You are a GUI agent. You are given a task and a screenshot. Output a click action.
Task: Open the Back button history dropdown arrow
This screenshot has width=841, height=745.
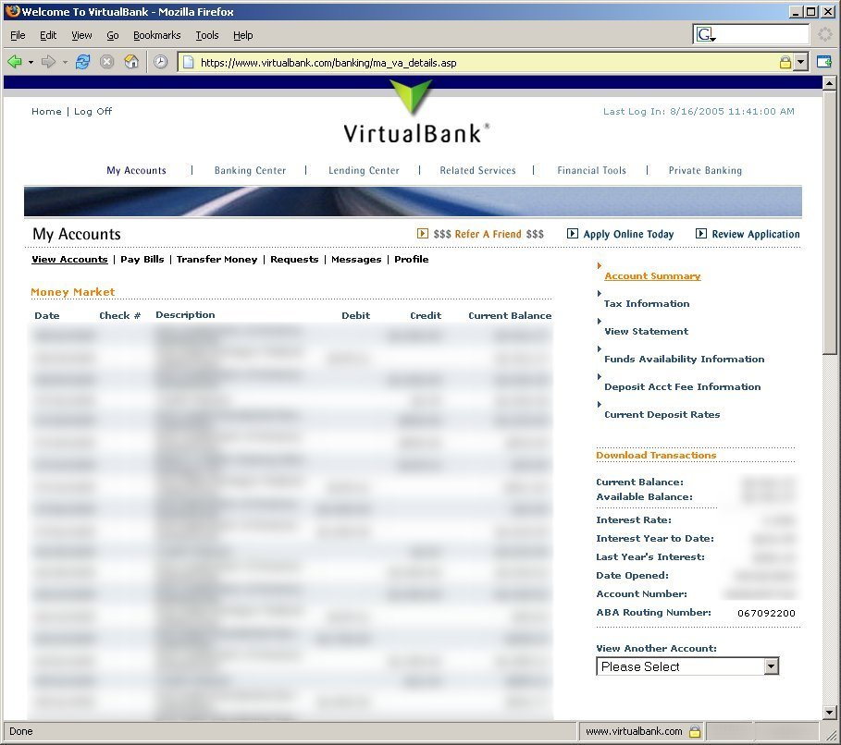31,62
